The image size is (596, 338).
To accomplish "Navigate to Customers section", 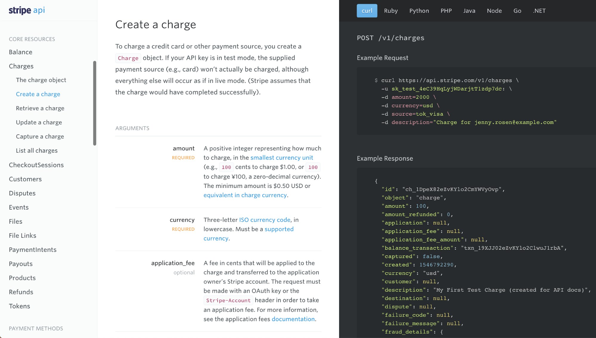I will (25, 179).
